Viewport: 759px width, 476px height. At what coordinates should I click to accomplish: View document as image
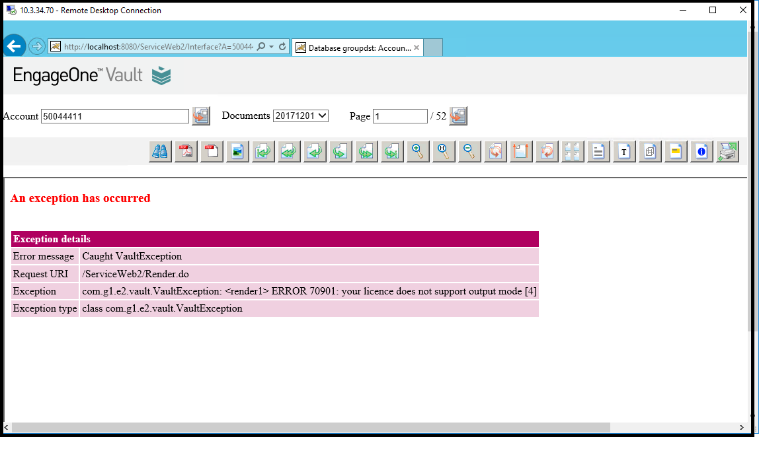pyautogui.click(x=237, y=151)
